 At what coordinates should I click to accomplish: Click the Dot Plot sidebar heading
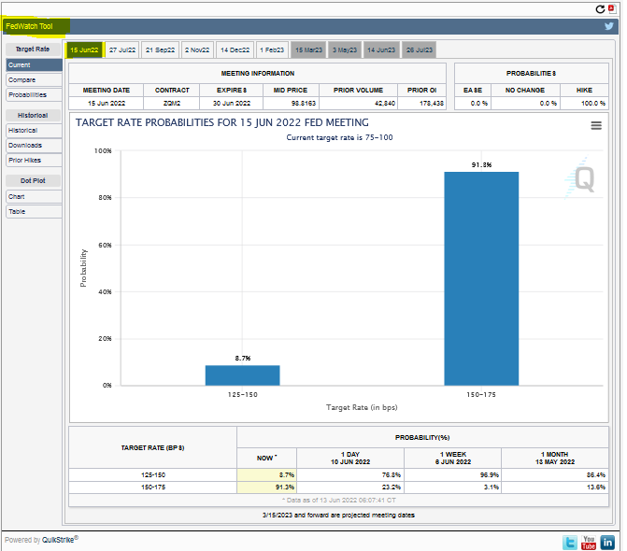33,180
